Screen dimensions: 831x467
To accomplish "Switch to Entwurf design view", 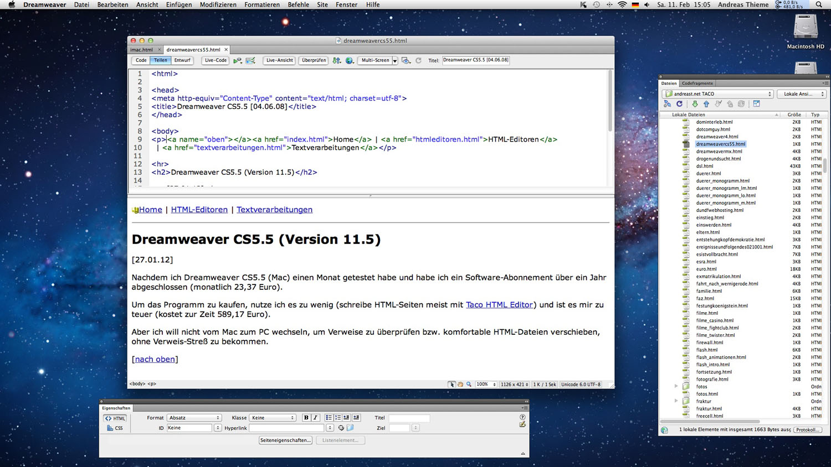I will coord(182,60).
